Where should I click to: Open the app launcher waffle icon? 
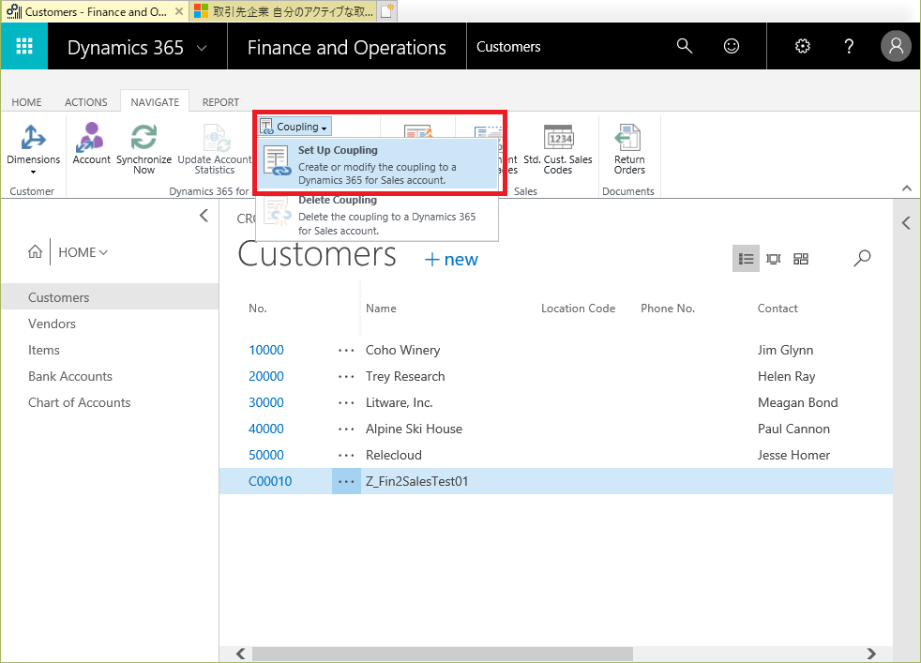[x=24, y=46]
